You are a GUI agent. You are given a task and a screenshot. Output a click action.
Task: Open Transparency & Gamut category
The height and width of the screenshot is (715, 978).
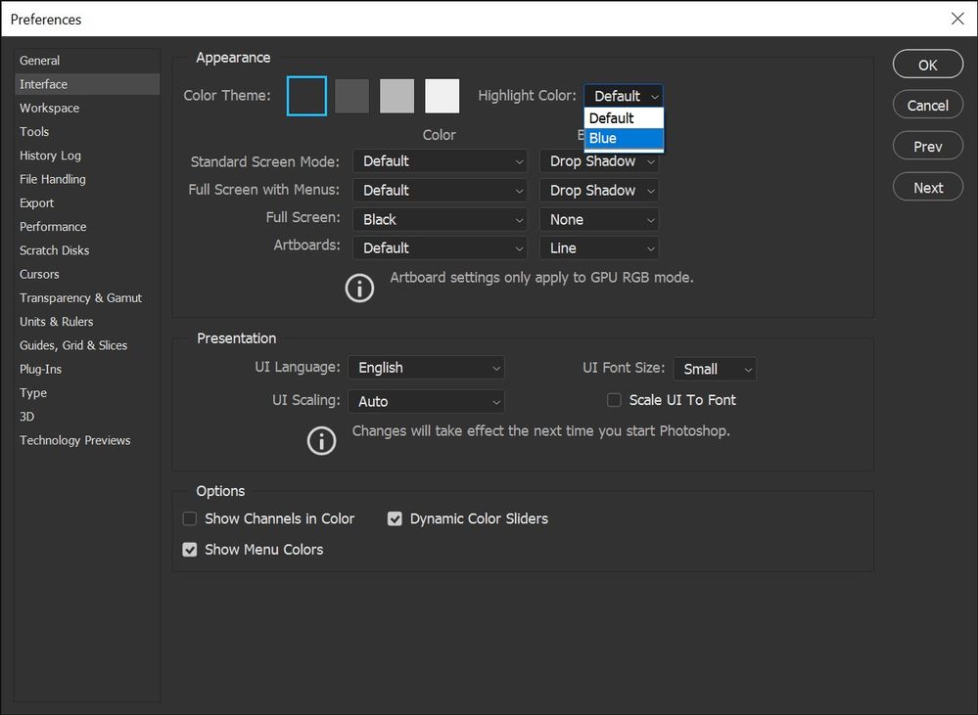(87, 297)
